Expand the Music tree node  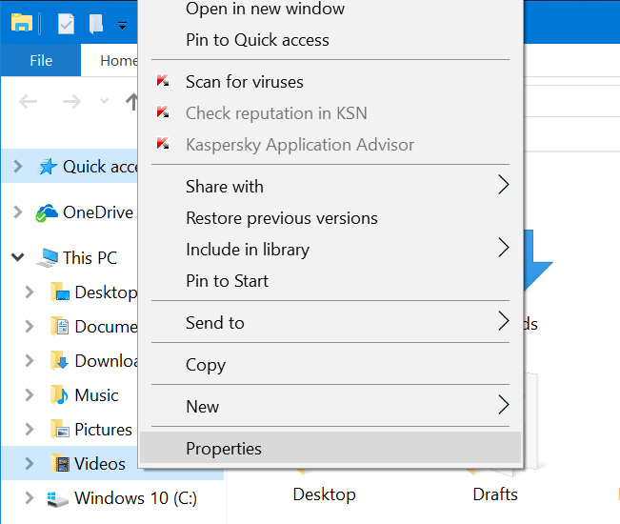[30, 394]
